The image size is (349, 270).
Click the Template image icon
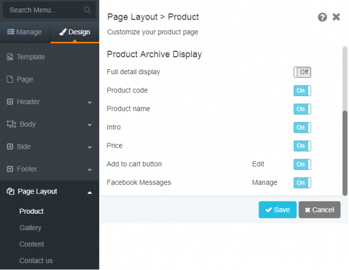pyautogui.click(x=10, y=57)
